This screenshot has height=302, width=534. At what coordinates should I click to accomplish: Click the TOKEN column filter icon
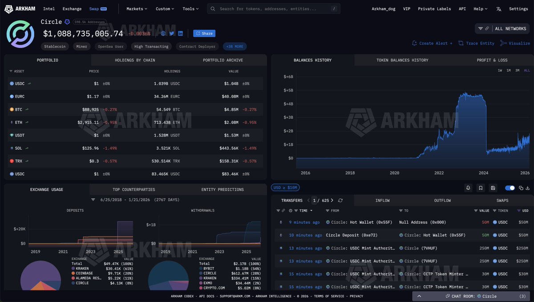(x=495, y=211)
